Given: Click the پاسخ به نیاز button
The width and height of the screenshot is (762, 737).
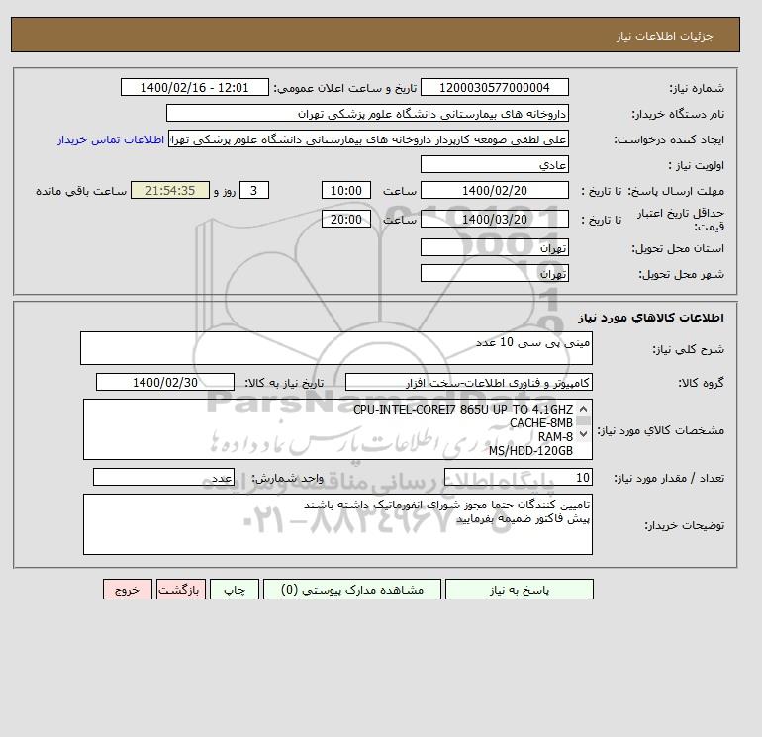Looking at the screenshot, I should click(x=519, y=589).
